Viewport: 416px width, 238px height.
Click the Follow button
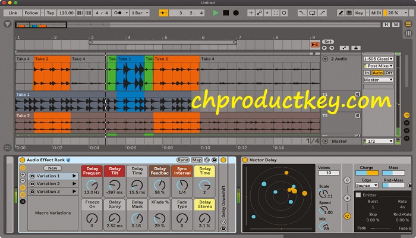point(31,12)
